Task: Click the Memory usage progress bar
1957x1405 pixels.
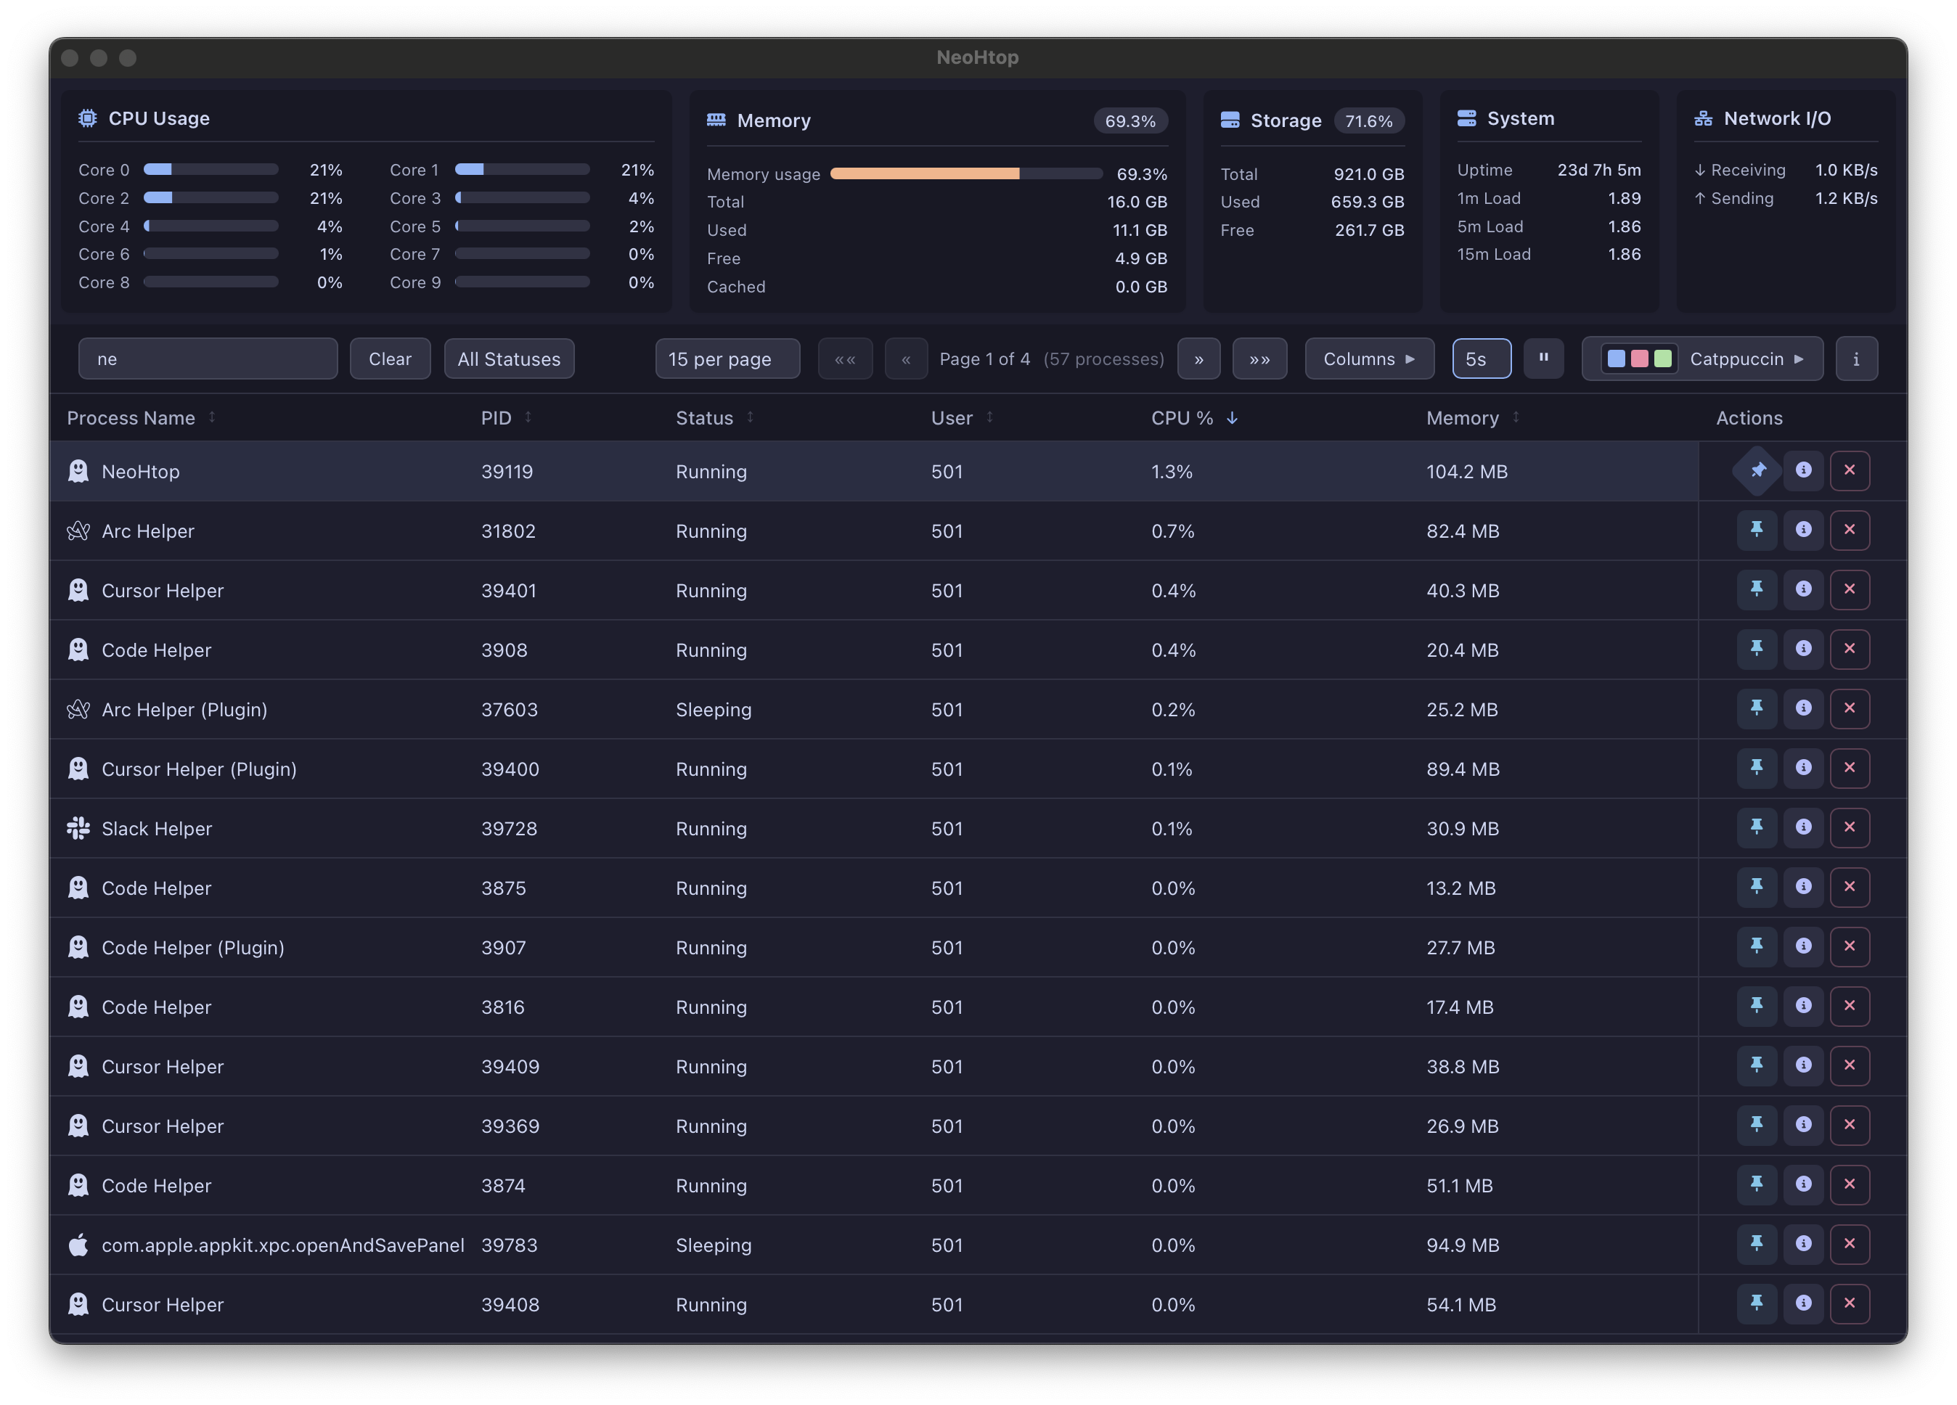Action: (x=965, y=173)
